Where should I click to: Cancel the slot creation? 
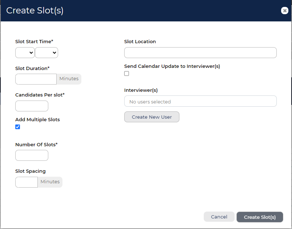pos(219,217)
